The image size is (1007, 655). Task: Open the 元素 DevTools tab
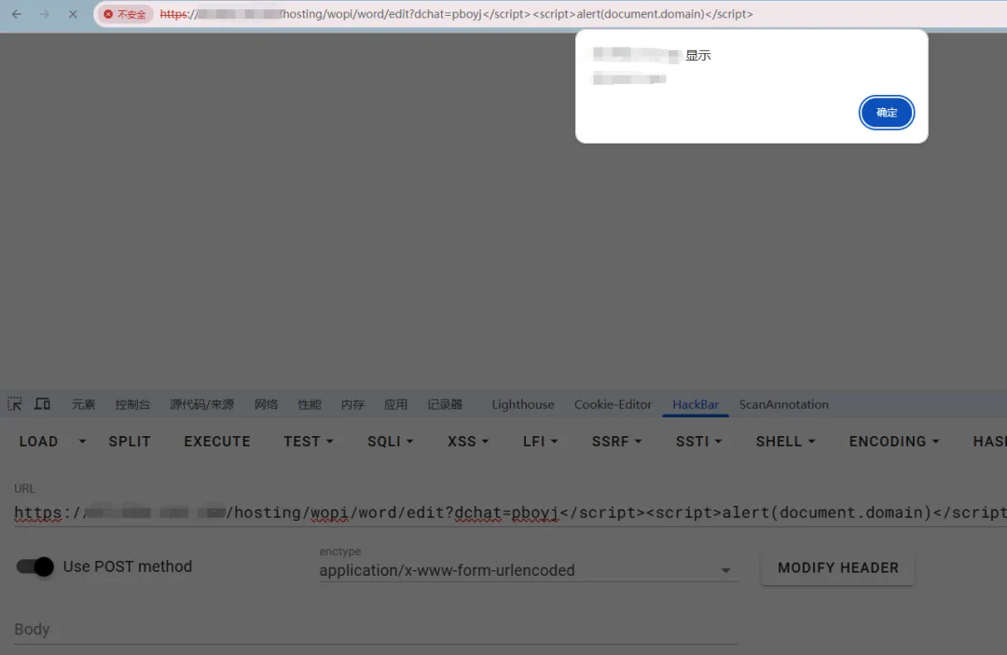(84, 404)
